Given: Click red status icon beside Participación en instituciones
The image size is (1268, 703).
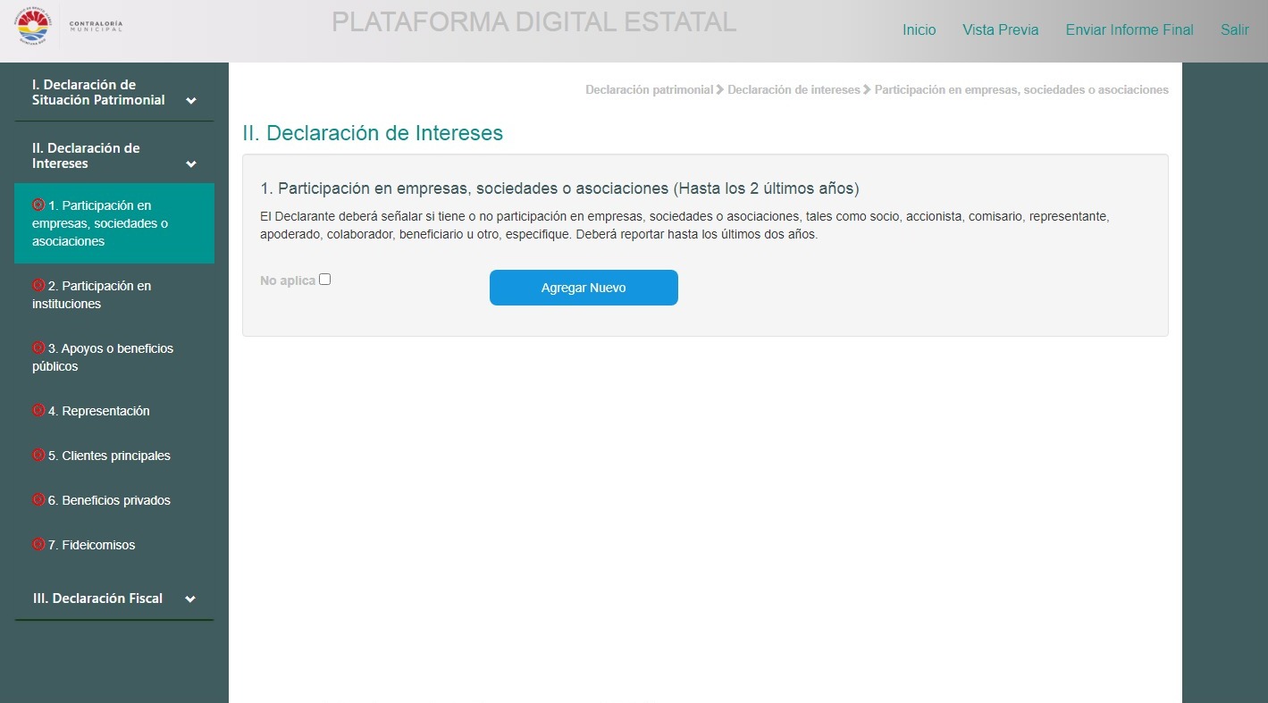Looking at the screenshot, I should click(38, 285).
